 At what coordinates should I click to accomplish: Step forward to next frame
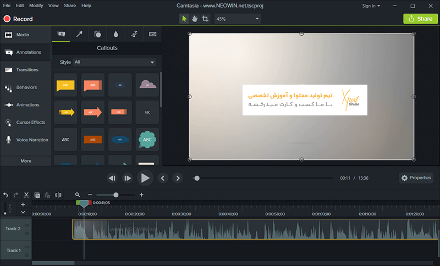coord(128,178)
